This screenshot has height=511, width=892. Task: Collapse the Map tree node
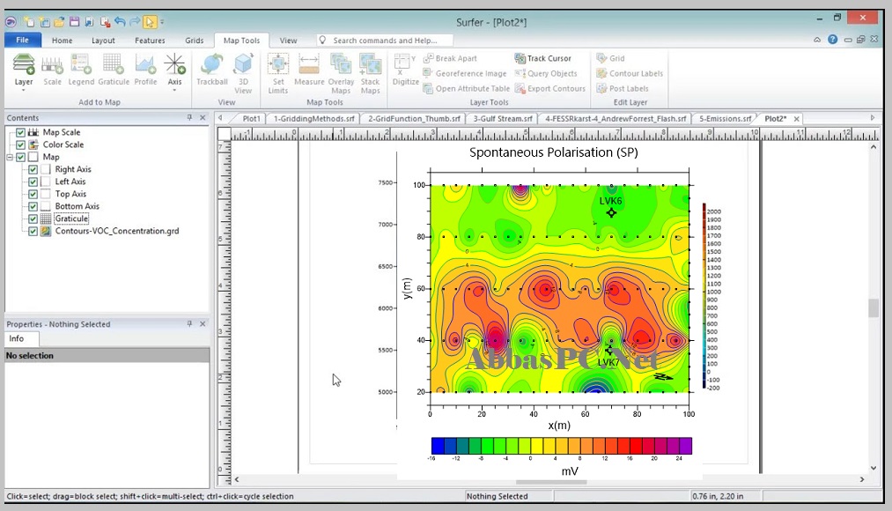tap(10, 157)
